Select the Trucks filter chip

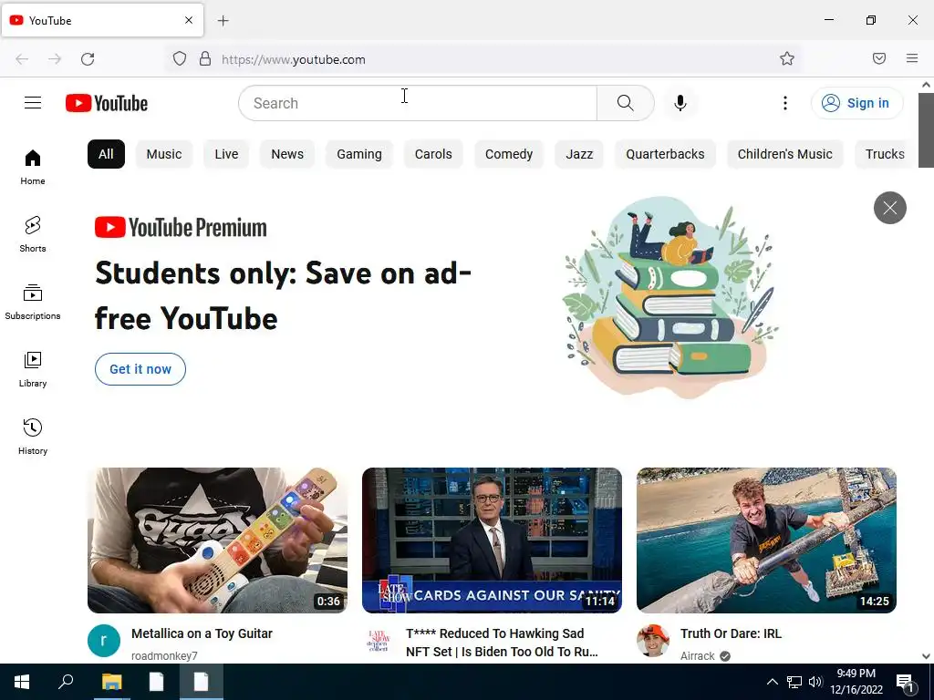885,154
